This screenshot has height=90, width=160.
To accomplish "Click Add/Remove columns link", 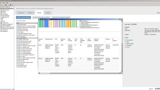I will (21, 20).
